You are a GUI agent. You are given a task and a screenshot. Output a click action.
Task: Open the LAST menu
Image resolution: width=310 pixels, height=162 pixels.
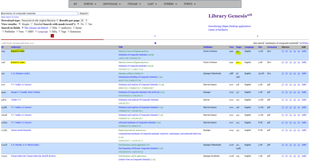click(152, 4)
